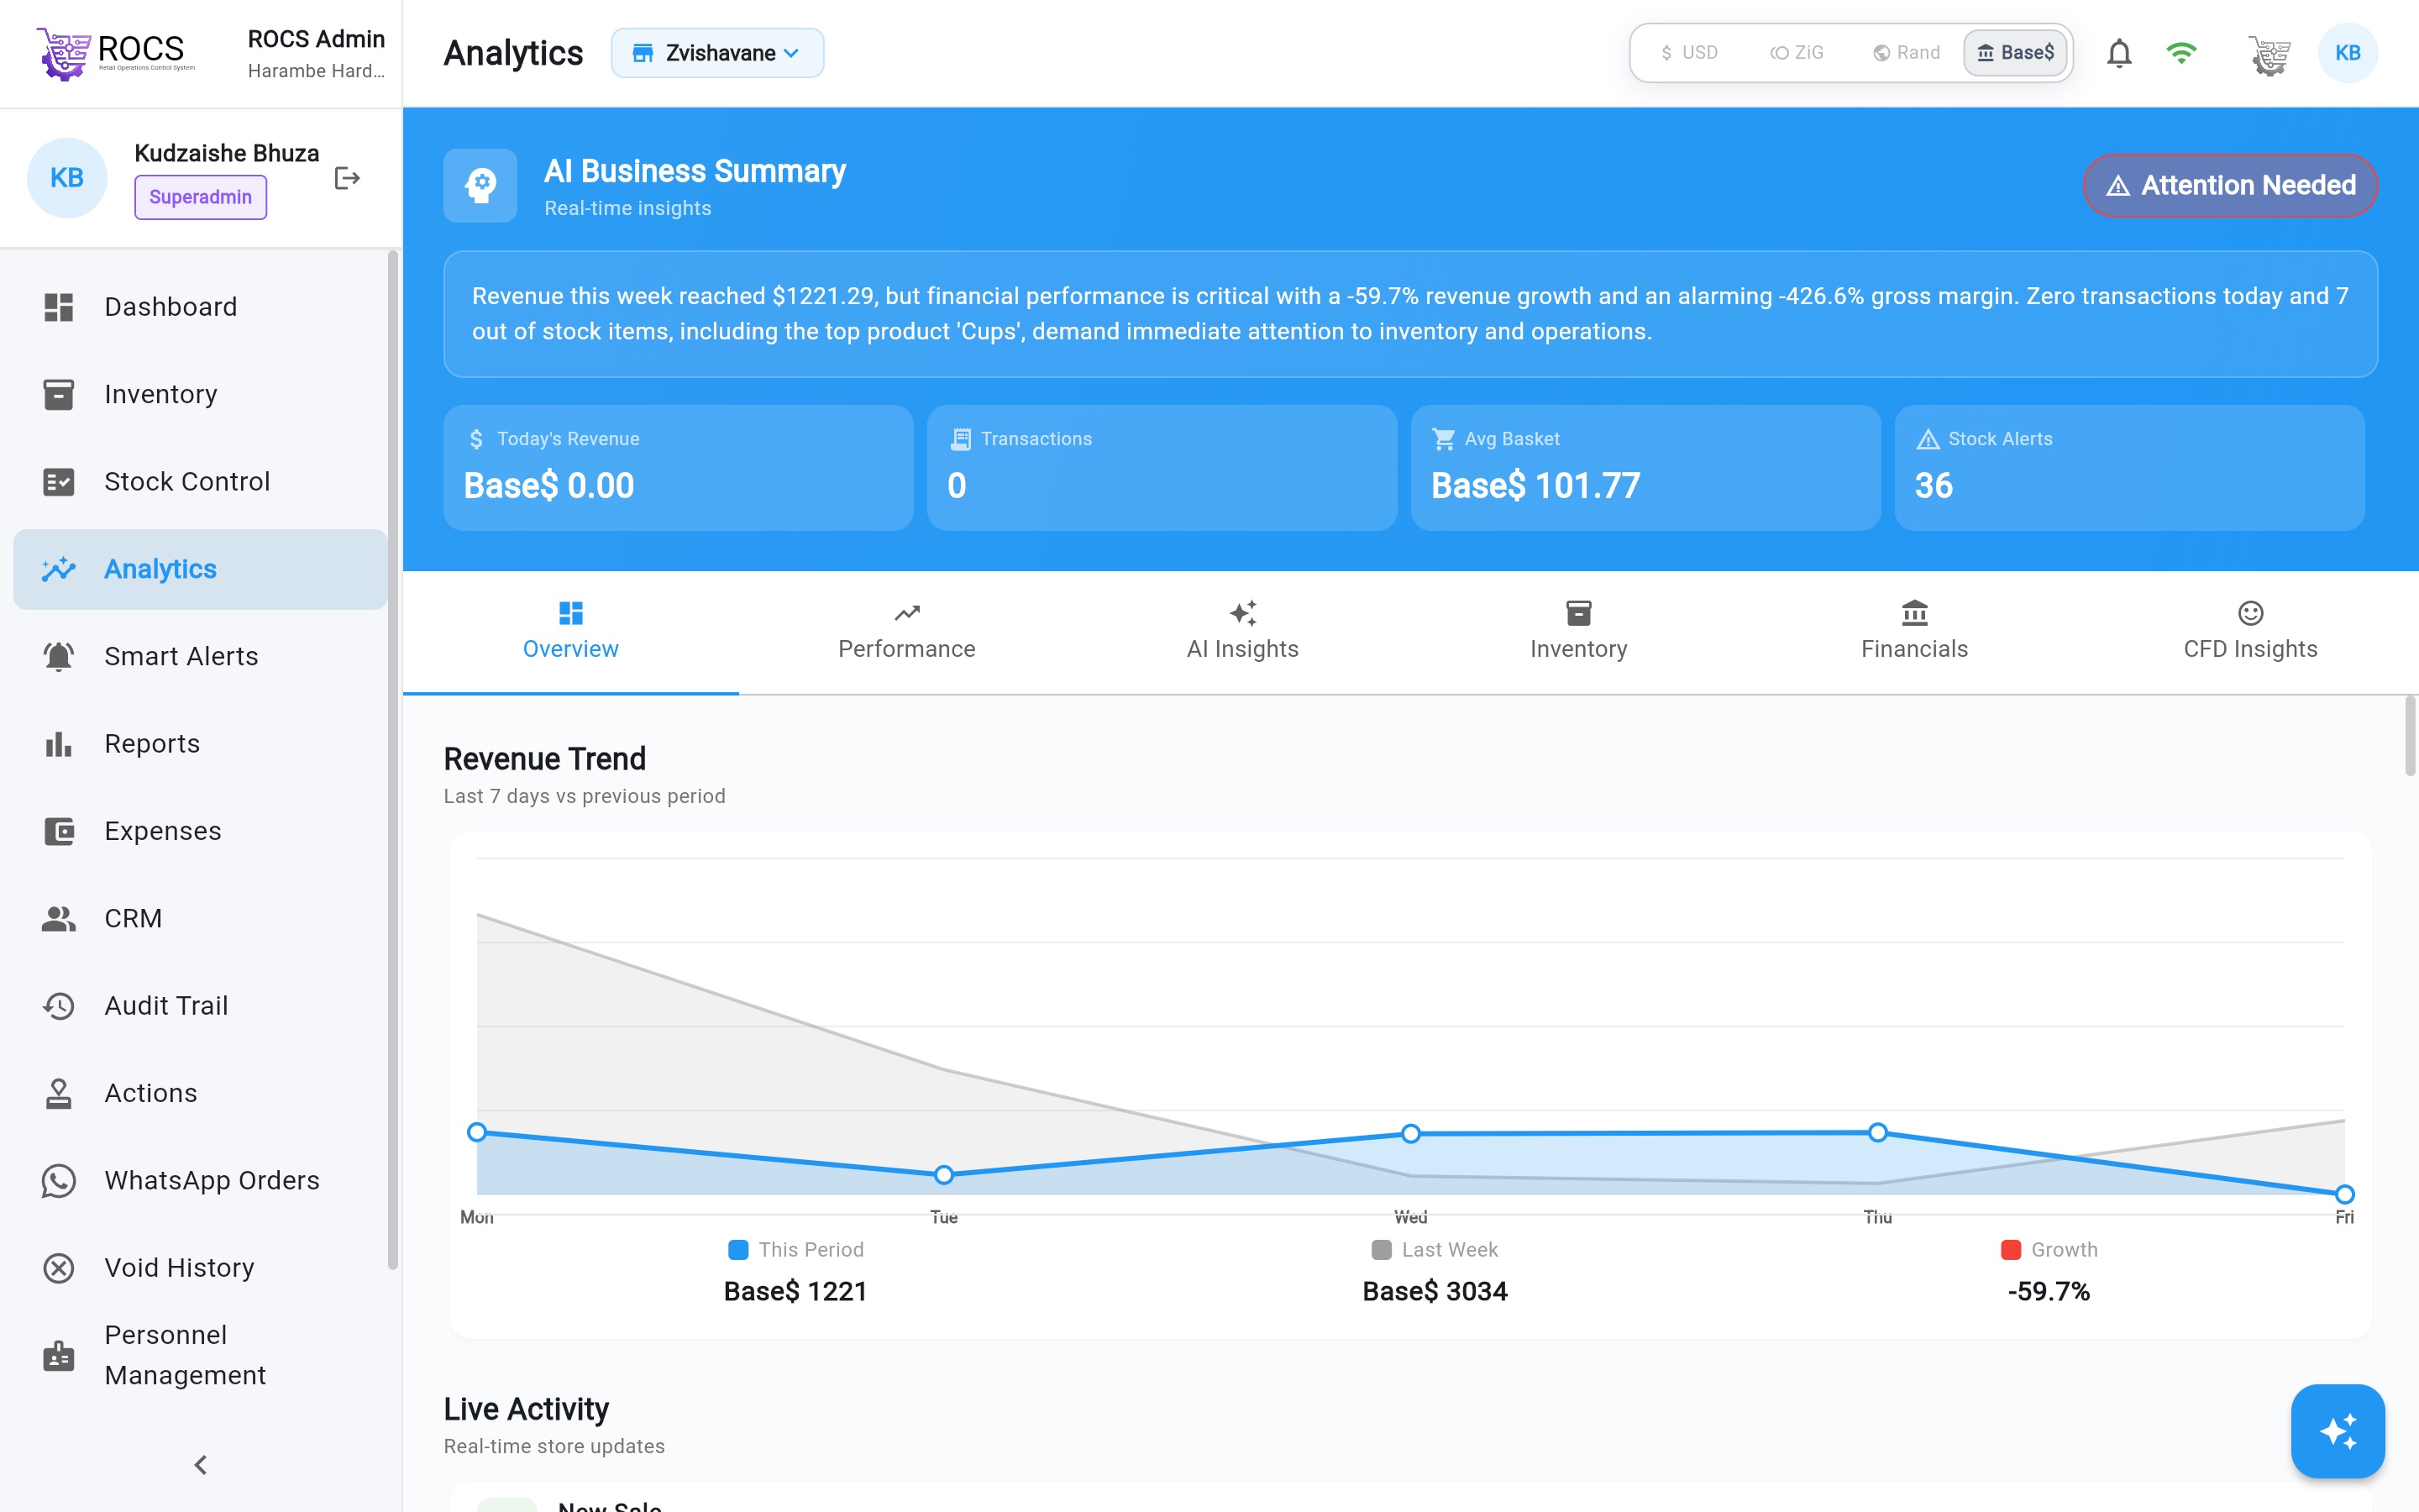Screen dimensions: 2419x1512
Task: Click the Dashboard sidebar icon
Action: point(59,307)
